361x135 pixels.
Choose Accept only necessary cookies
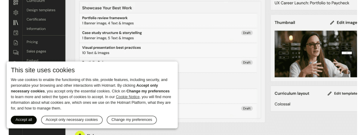72,120
